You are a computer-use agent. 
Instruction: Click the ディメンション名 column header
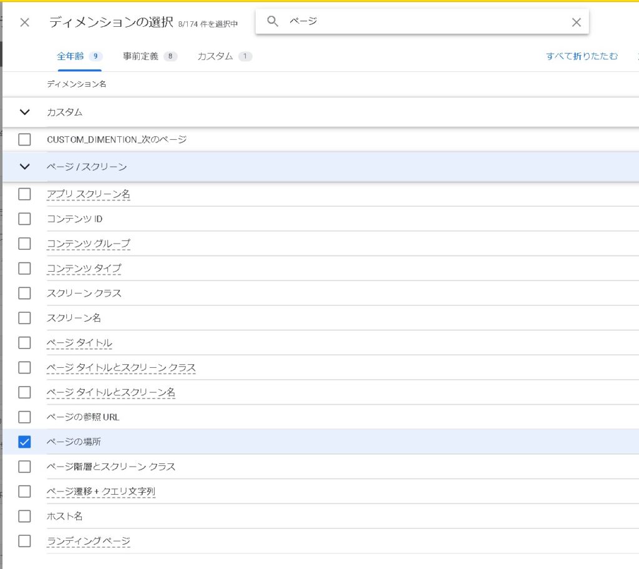coord(76,84)
